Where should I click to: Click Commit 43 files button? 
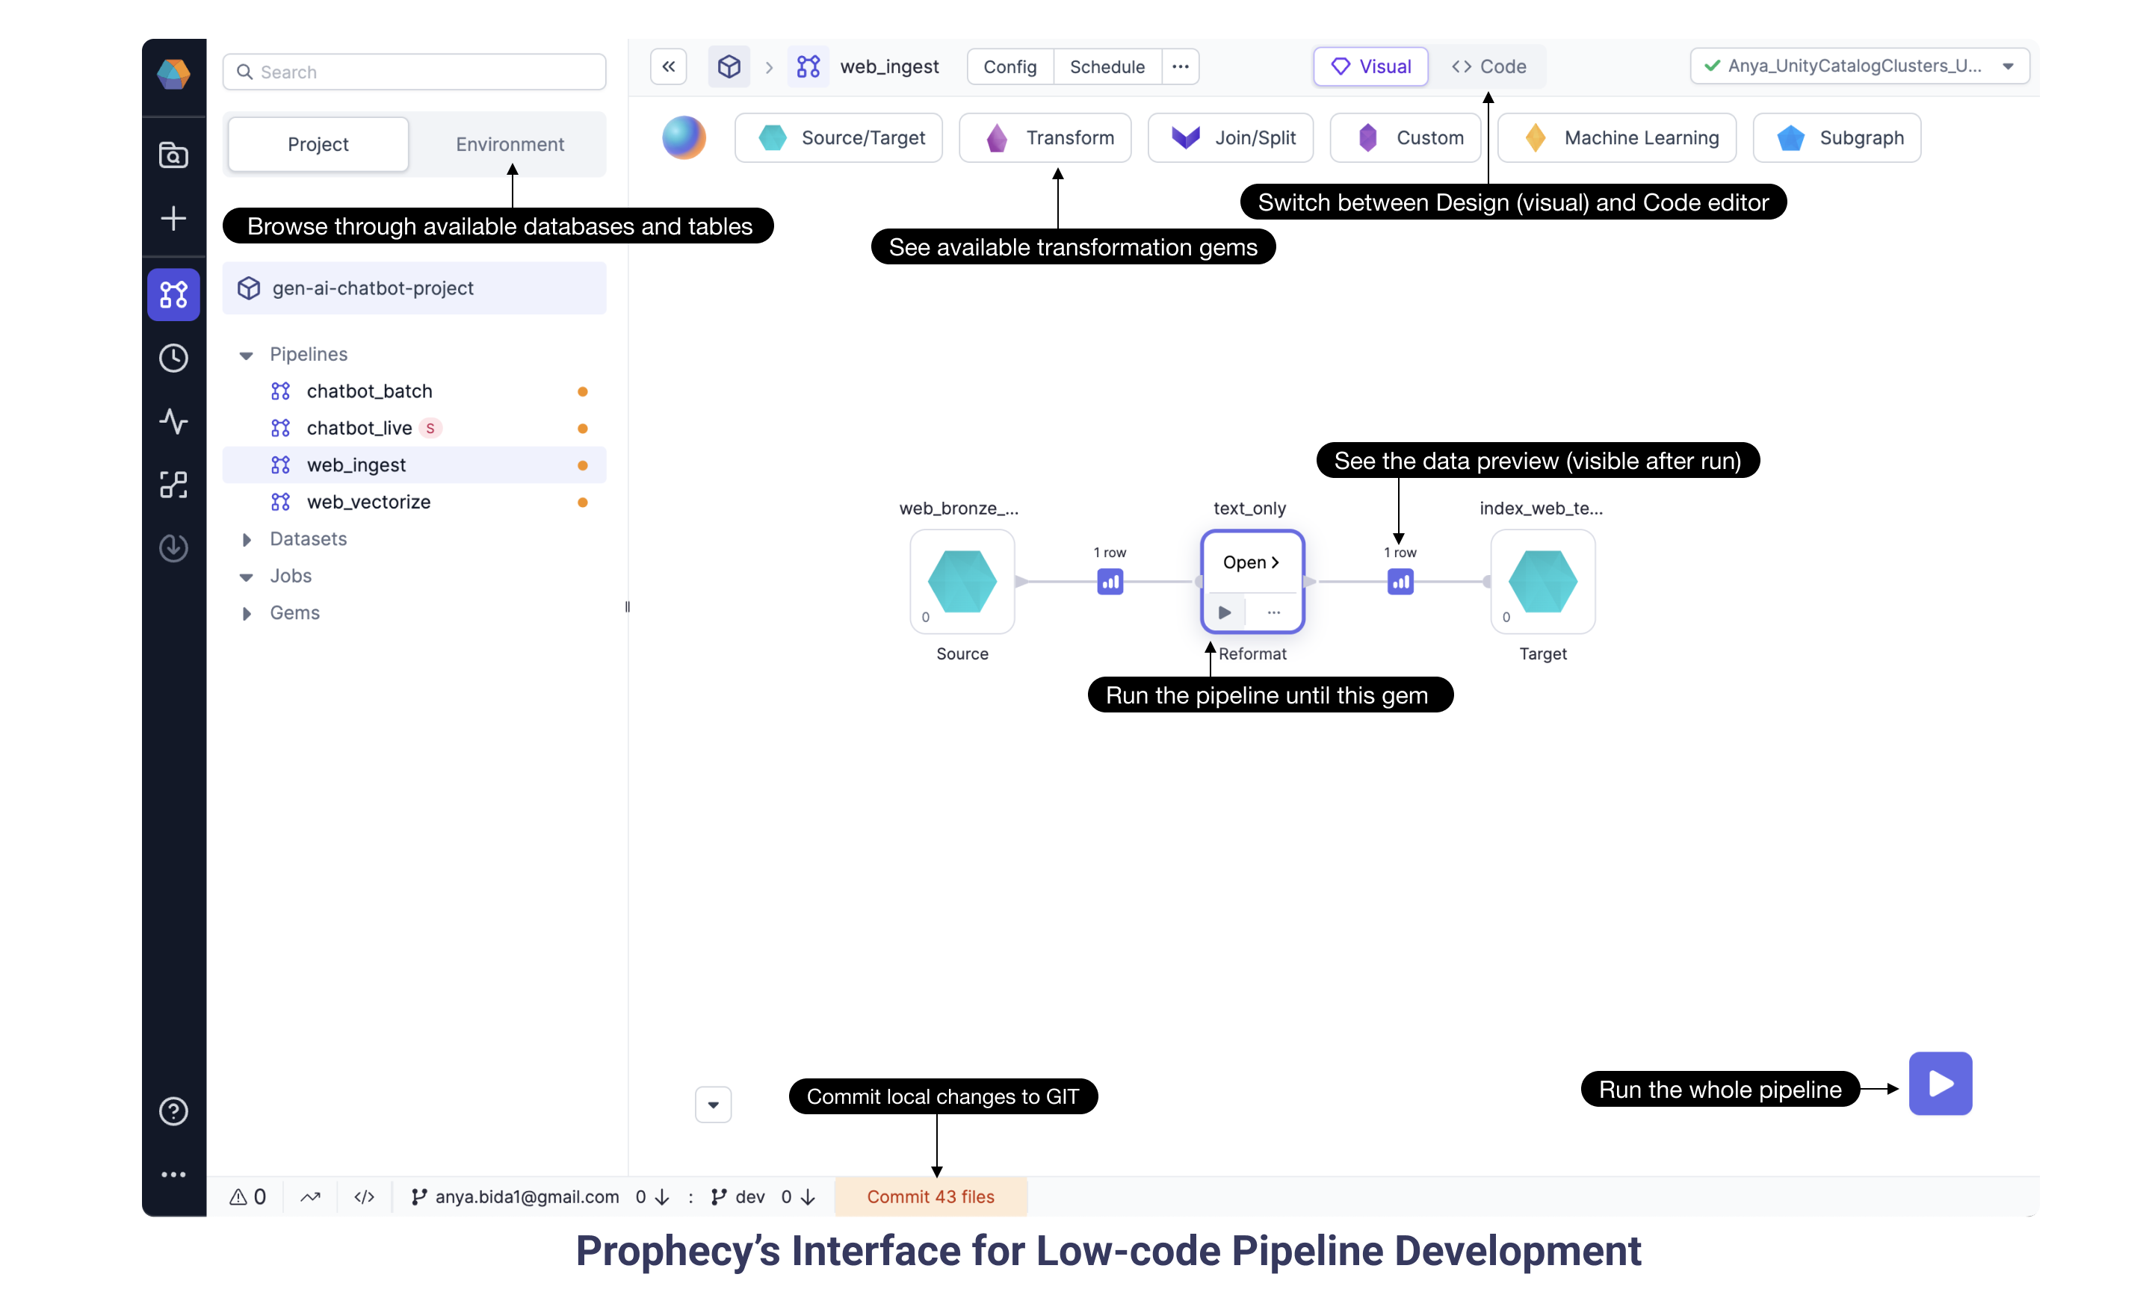click(x=930, y=1197)
